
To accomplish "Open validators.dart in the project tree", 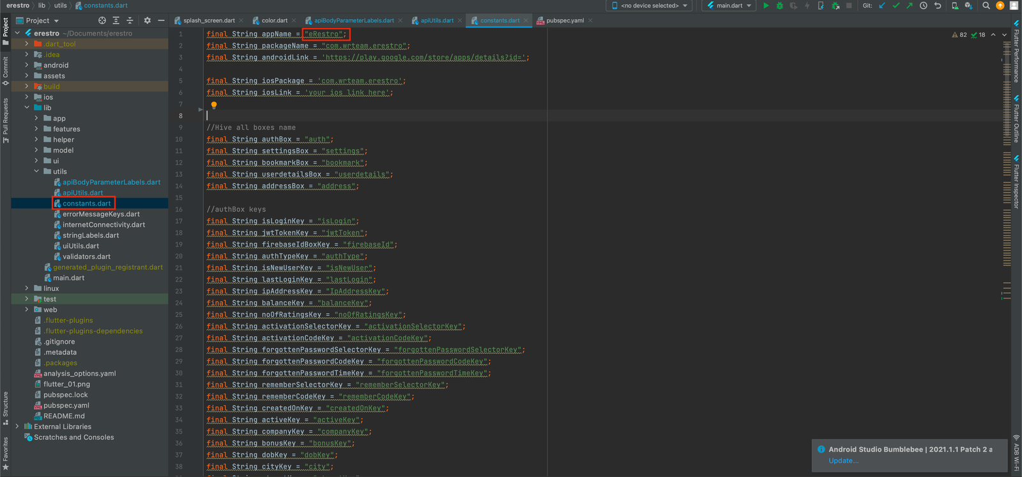I will tap(86, 256).
